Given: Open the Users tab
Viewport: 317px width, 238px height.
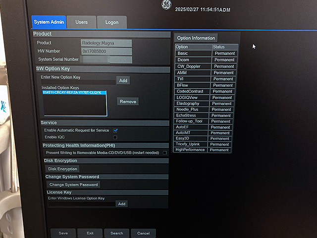Looking at the screenshot, I should [x=81, y=22].
